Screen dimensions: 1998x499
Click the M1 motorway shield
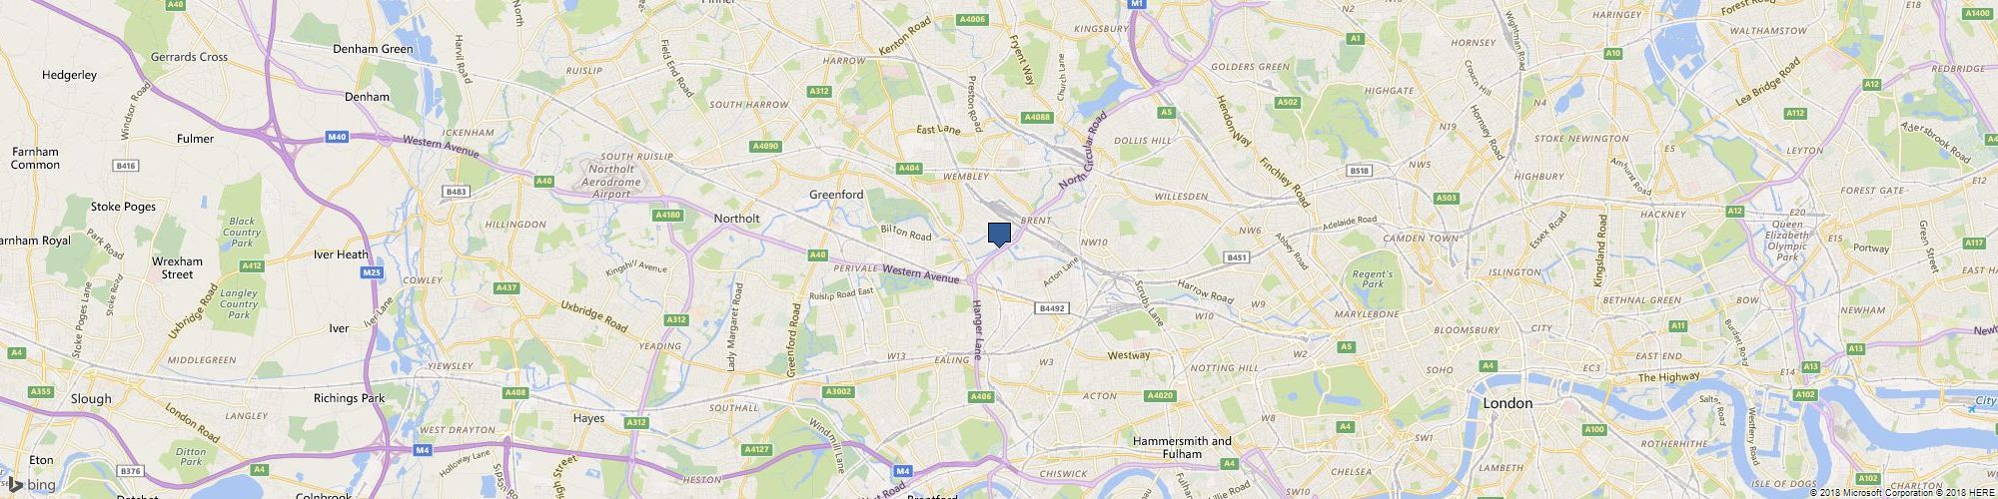1136,4
